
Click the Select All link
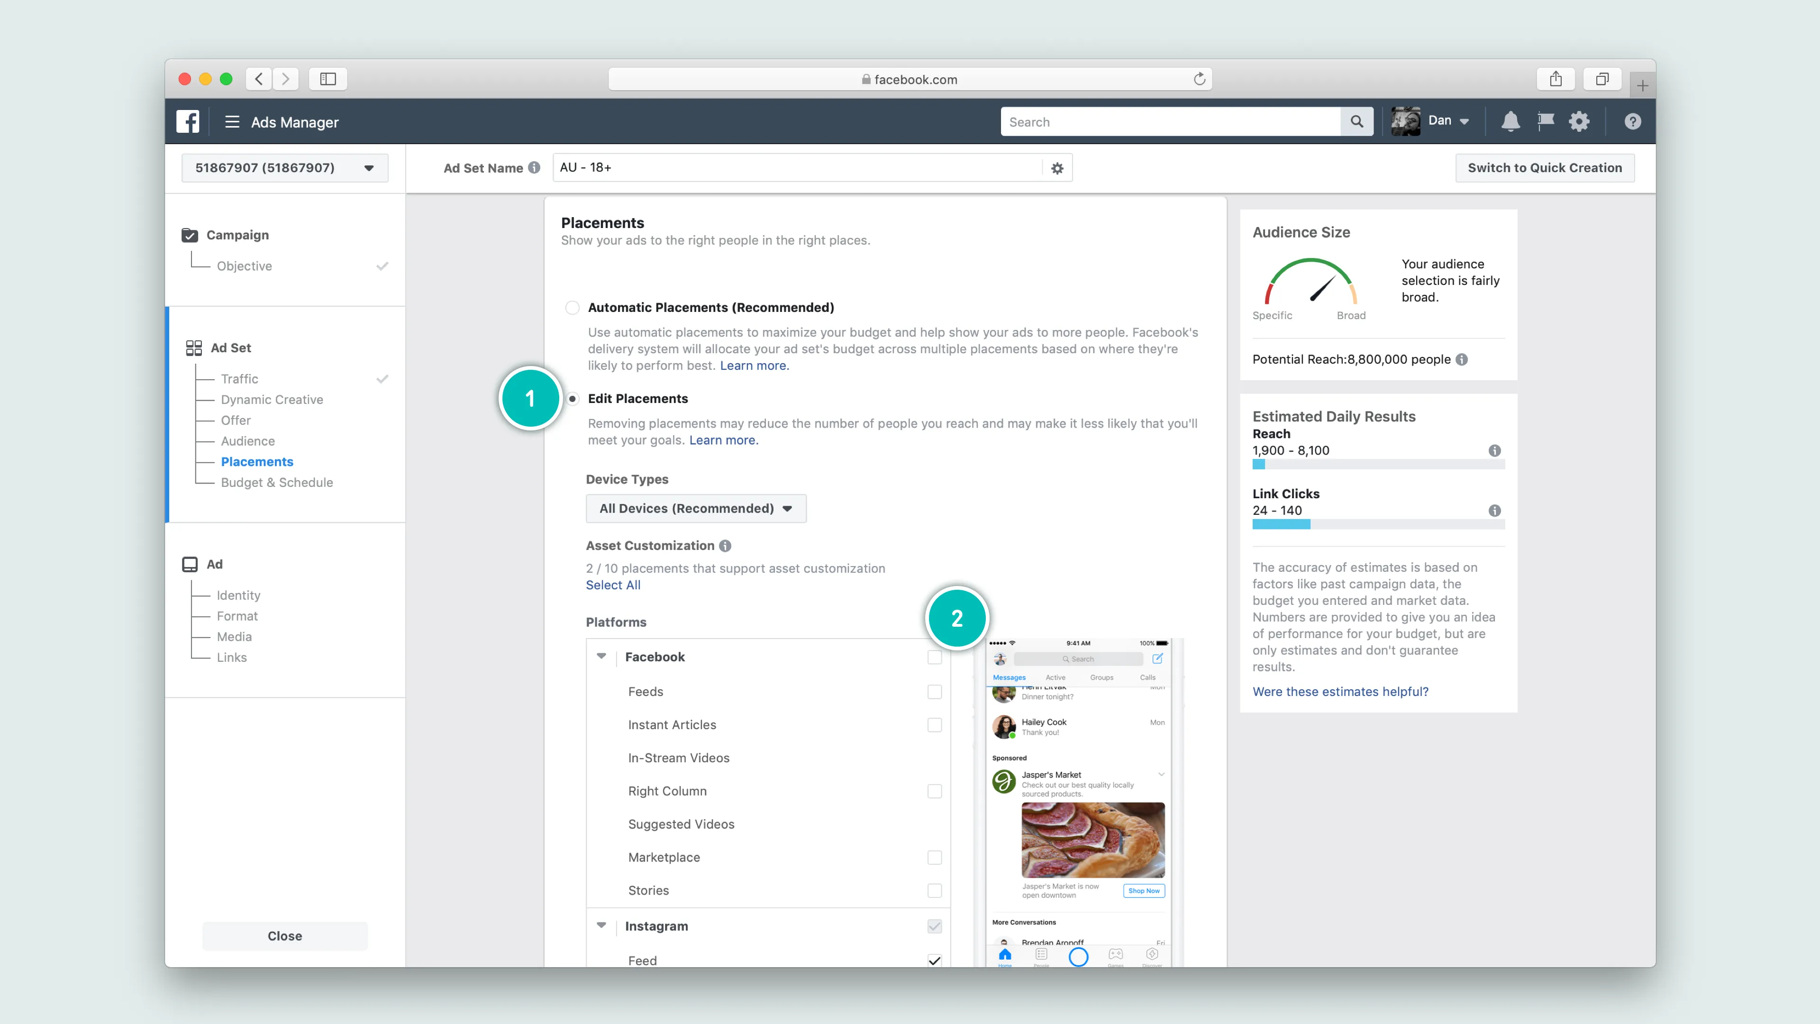coord(612,585)
